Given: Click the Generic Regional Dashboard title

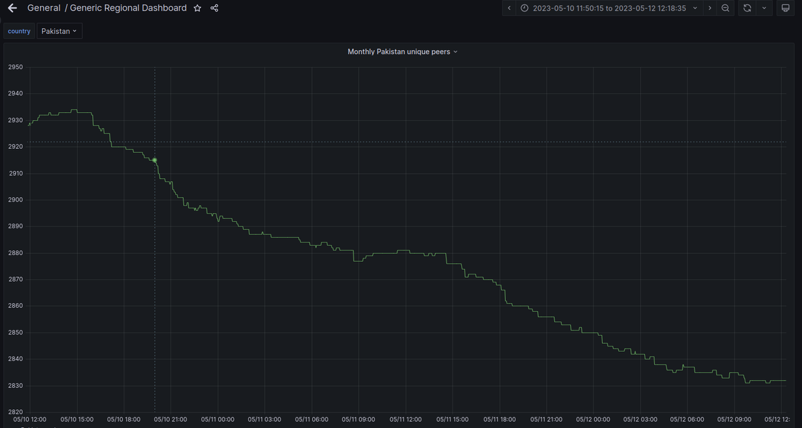Looking at the screenshot, I should [x=128, y=8].
